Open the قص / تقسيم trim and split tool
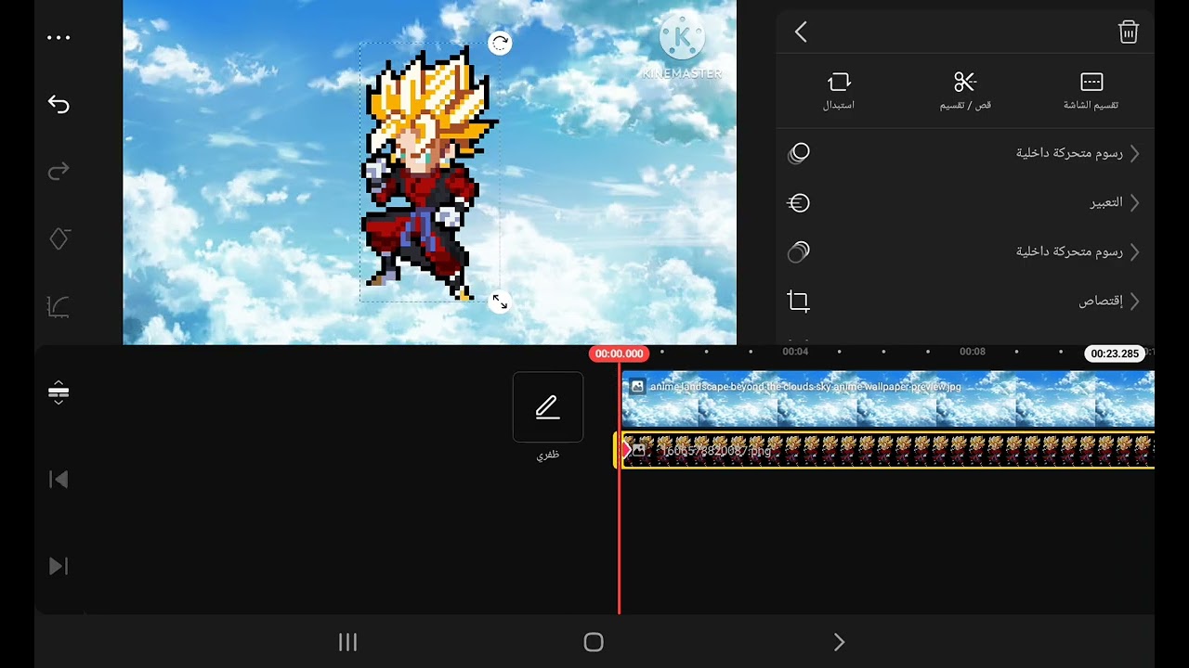Screen dimensions: 1189x668 (965, 91)
